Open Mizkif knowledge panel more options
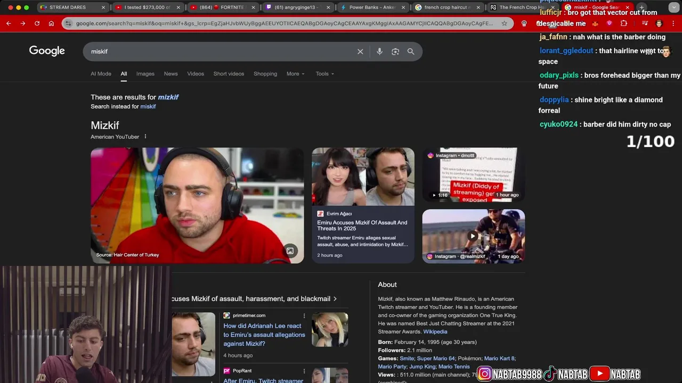Viewport: 682px width, 383px height. click(x=145, y=137)
